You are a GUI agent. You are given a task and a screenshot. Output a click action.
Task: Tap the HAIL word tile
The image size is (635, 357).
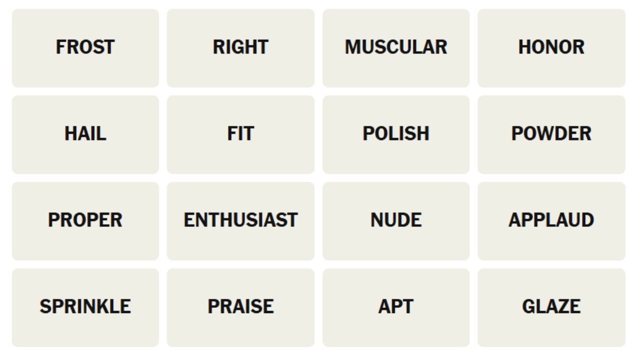85,134
